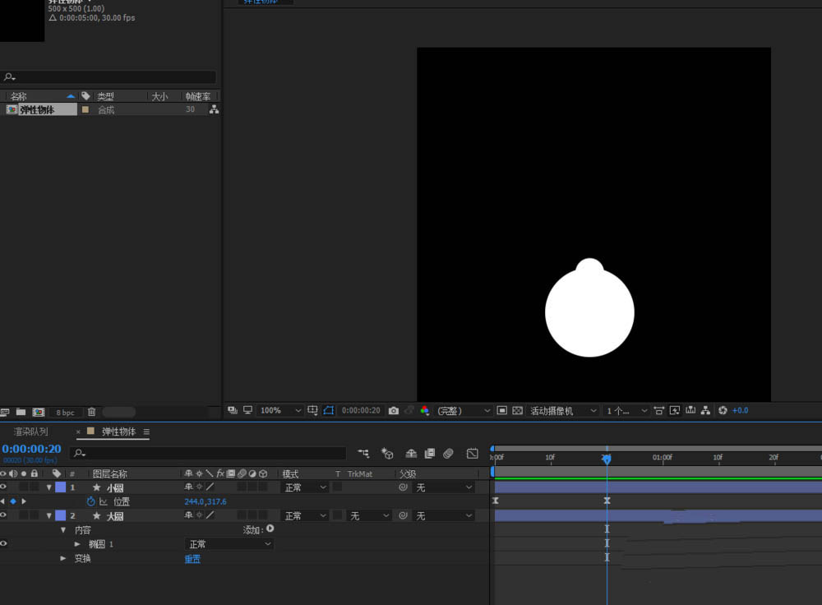Image resolution: width=822 pixels, height=605 pixels.
Task: Click the snapshot camera icon in viewer
Action: (x=394, y=410)
